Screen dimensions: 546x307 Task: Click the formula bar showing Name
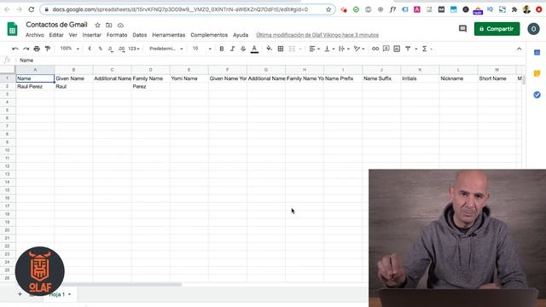[x=270, y=61]
